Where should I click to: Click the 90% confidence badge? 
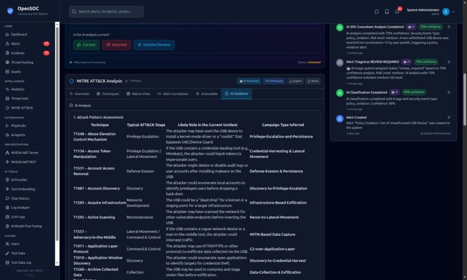click(414, 92)
